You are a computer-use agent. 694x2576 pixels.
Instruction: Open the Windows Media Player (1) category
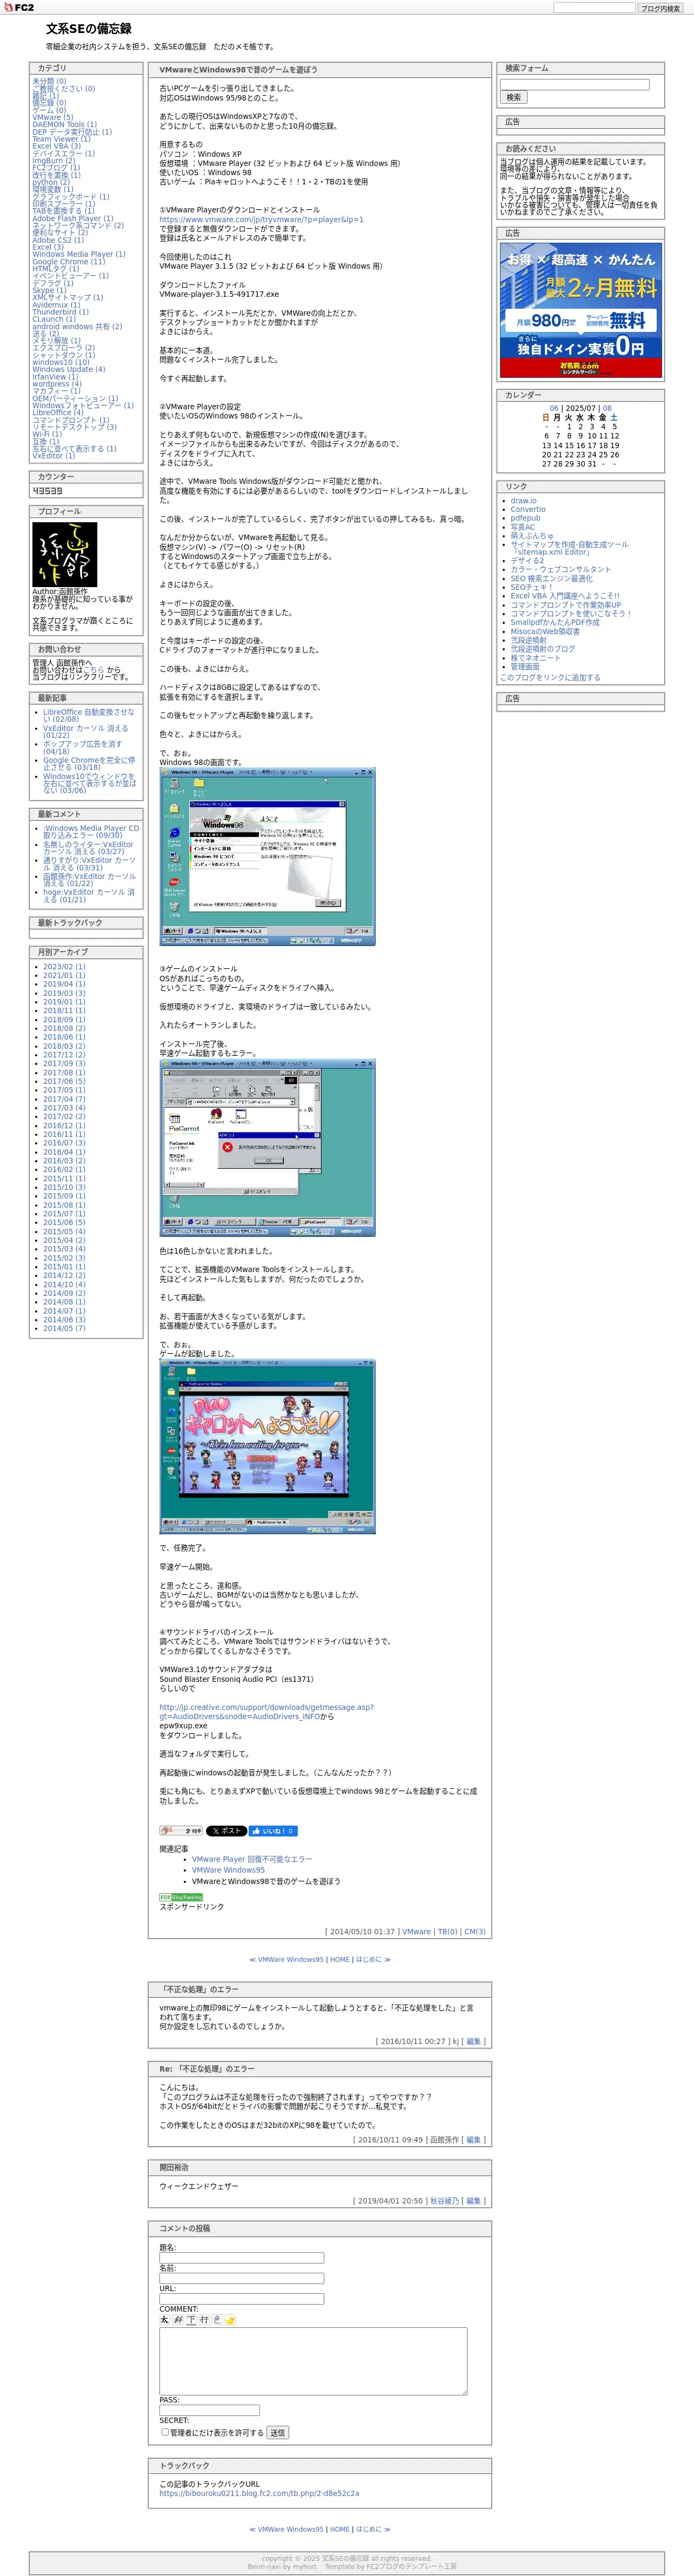(79, 254)
